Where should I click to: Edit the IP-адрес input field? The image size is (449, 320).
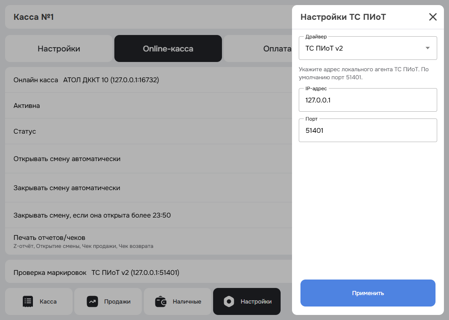(x=368, y=100)
